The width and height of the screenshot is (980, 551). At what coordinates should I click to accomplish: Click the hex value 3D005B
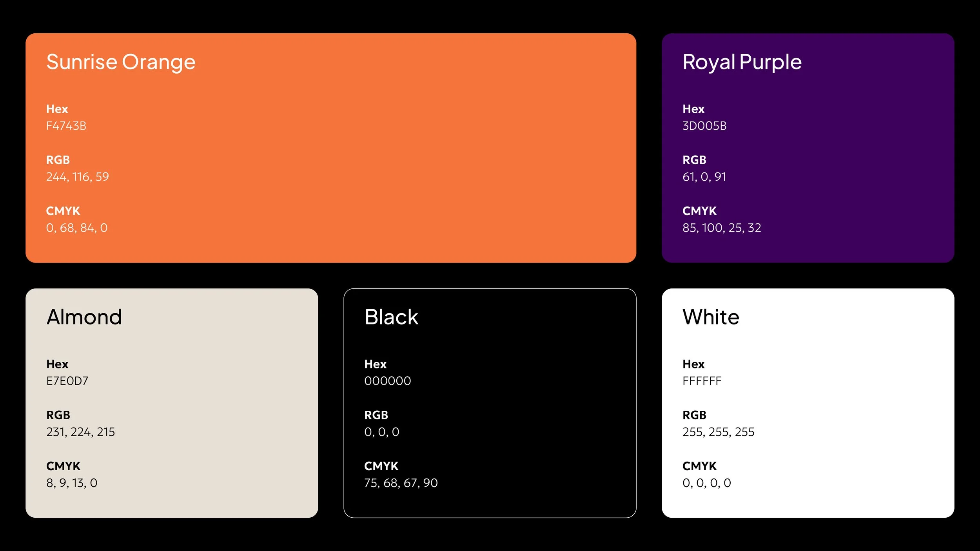tap(705, 126)
